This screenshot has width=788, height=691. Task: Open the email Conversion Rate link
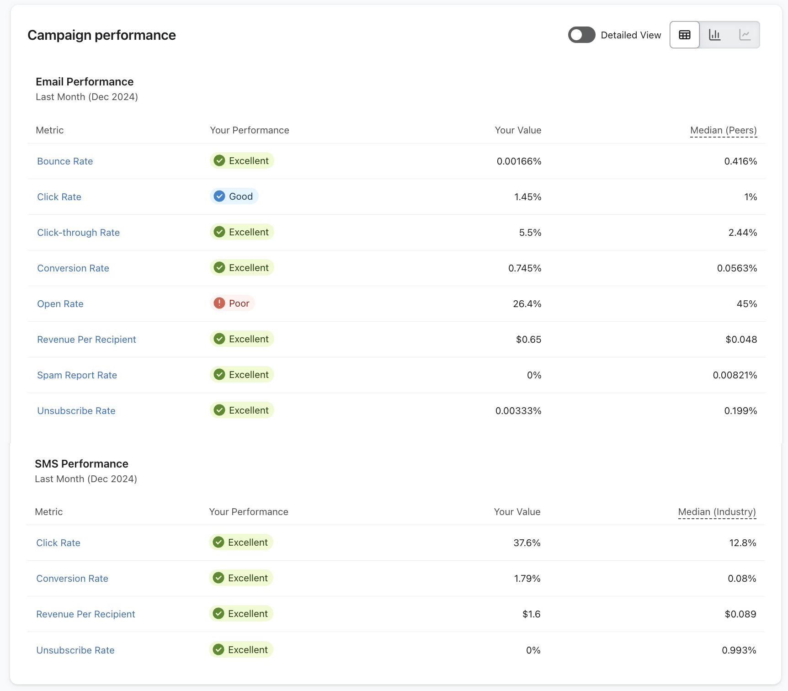(73, 268)
